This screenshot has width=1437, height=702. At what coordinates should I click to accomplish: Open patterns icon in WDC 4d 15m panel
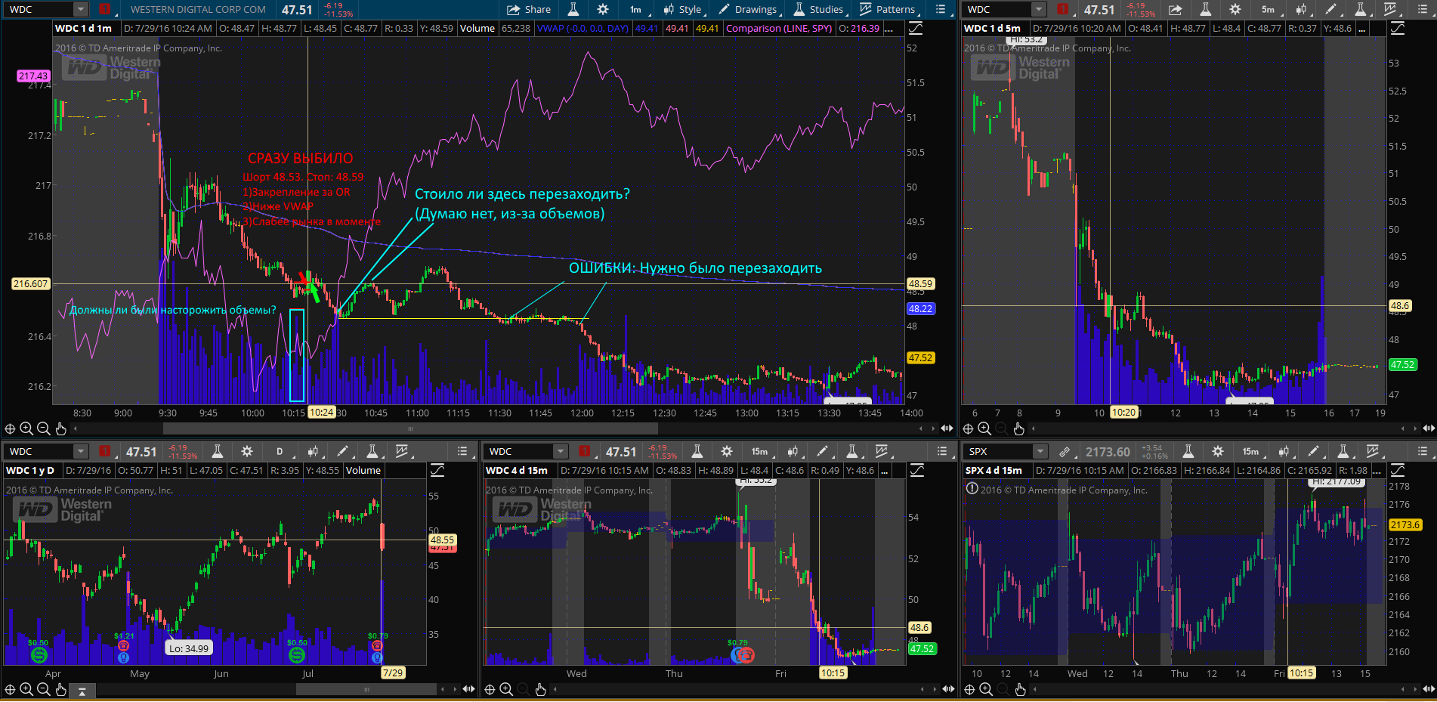(882, 451)
